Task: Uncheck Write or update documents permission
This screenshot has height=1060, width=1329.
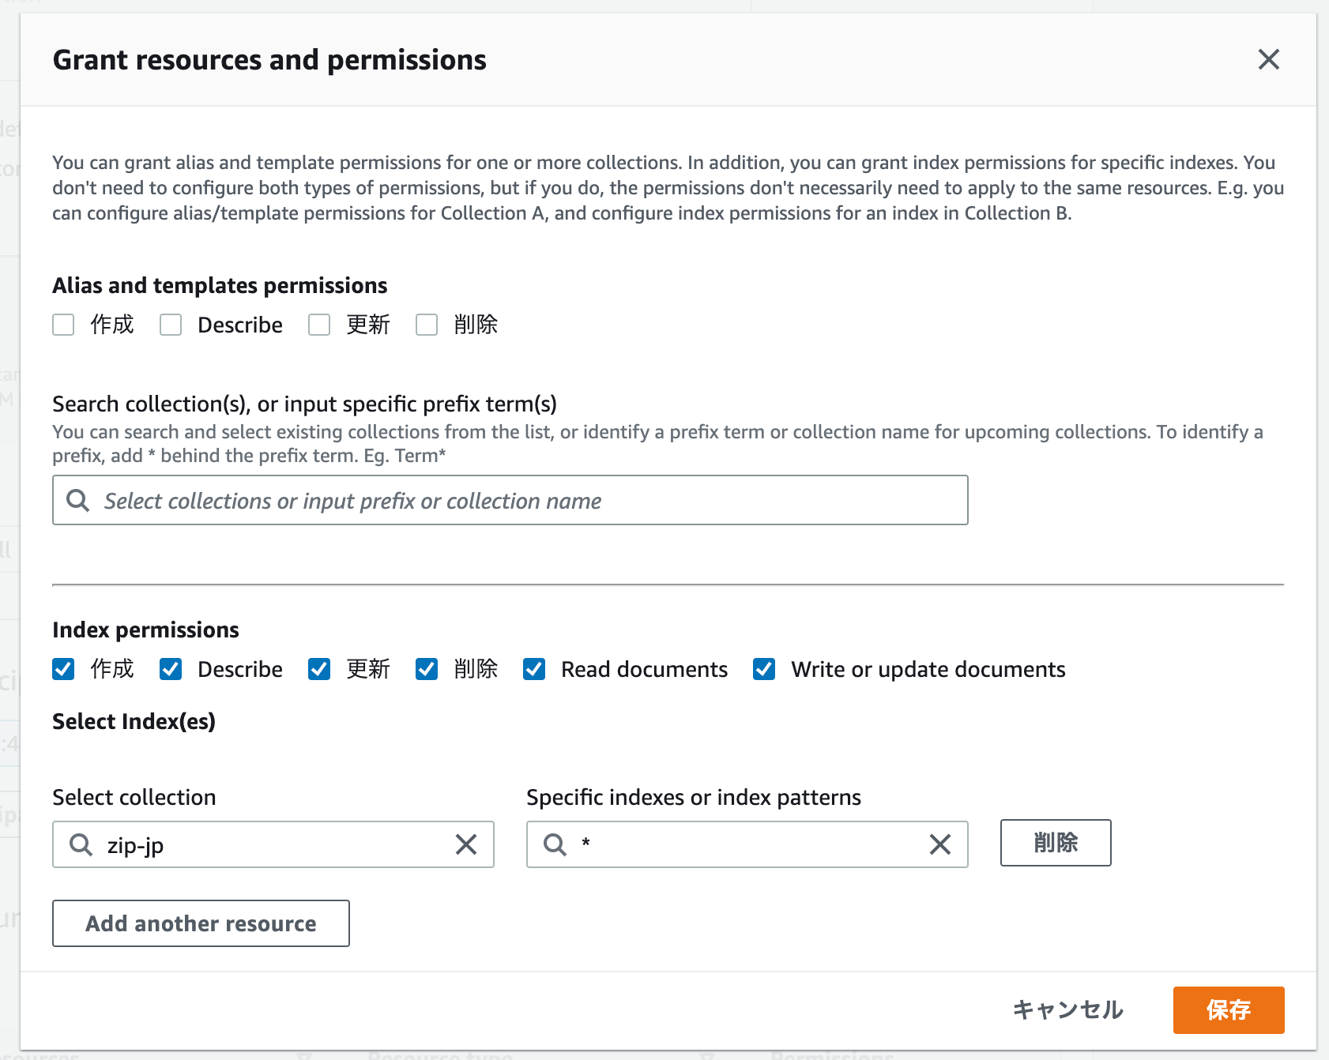Action: 763,669
